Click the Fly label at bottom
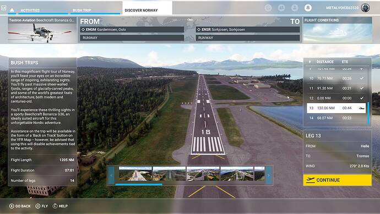380x214 pixels. pos(45,206)
